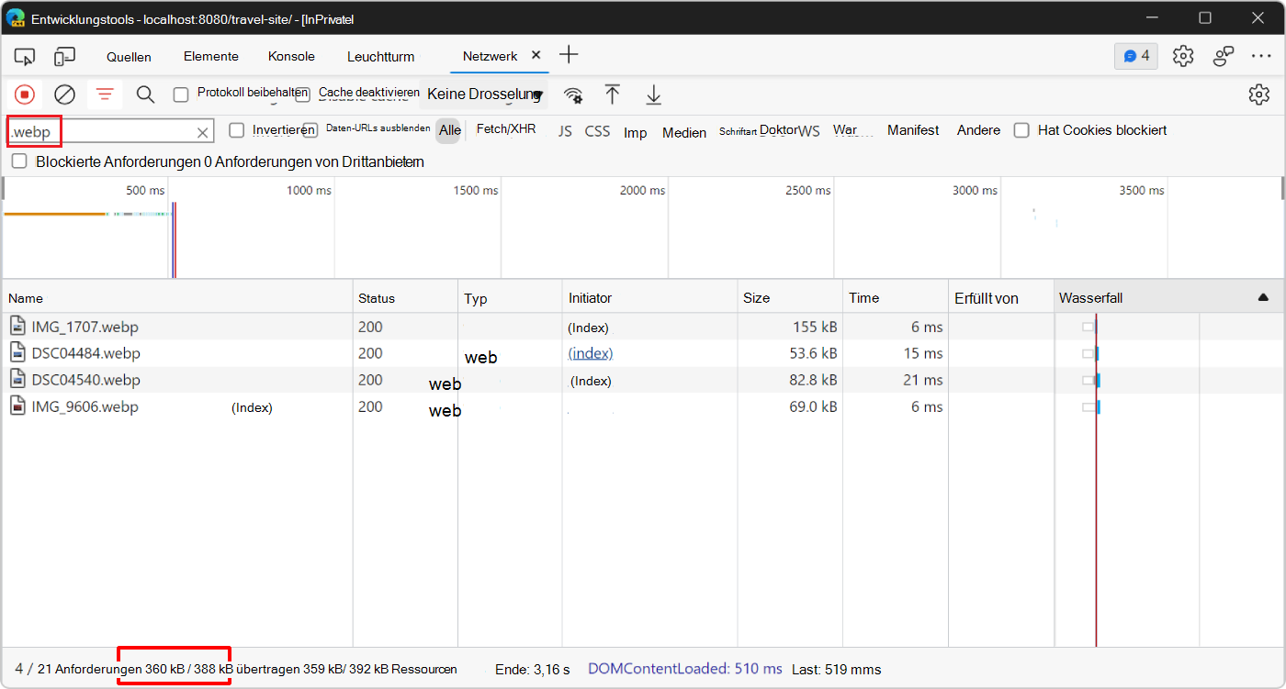Click the import HAR upload arrow icon
This screenshot has height=689, width=1286.
pyautogui.click(x=613, y=94)
